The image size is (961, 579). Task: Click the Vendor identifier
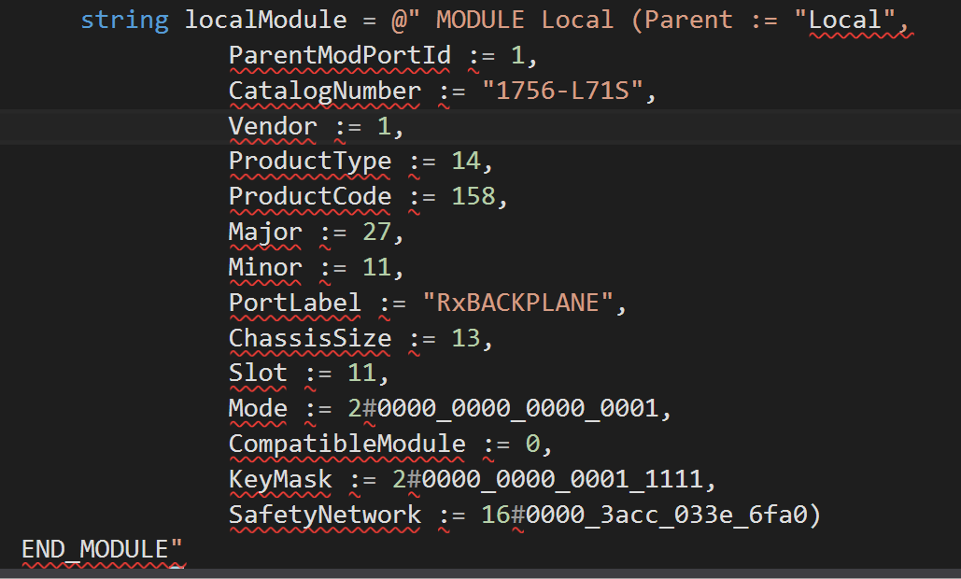tap(273, 126)
